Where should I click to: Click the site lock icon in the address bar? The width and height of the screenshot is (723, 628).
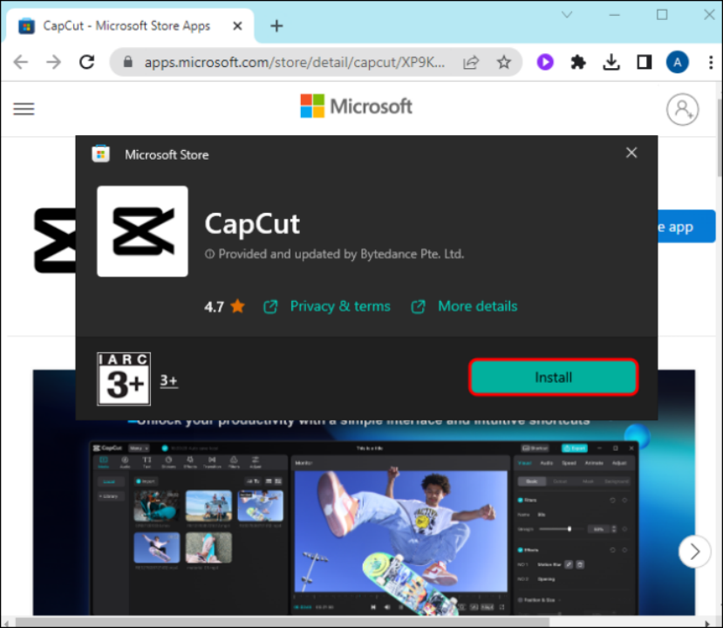[127, 62]
